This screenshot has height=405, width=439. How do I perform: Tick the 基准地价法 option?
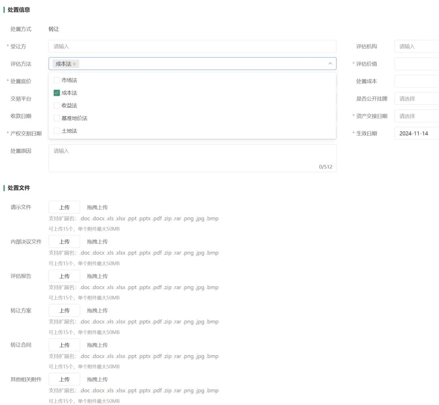click(57, 118)
